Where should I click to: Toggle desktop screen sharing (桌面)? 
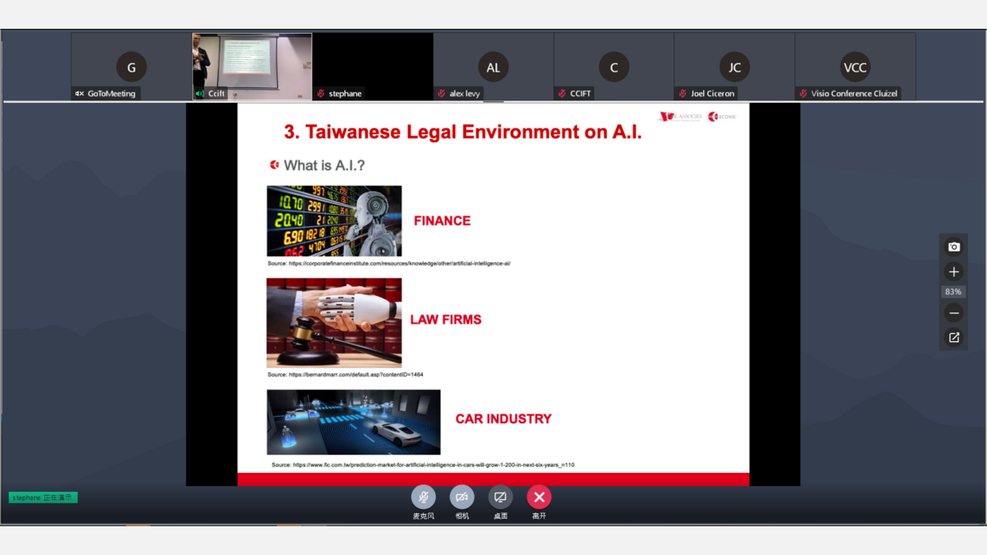500,497
